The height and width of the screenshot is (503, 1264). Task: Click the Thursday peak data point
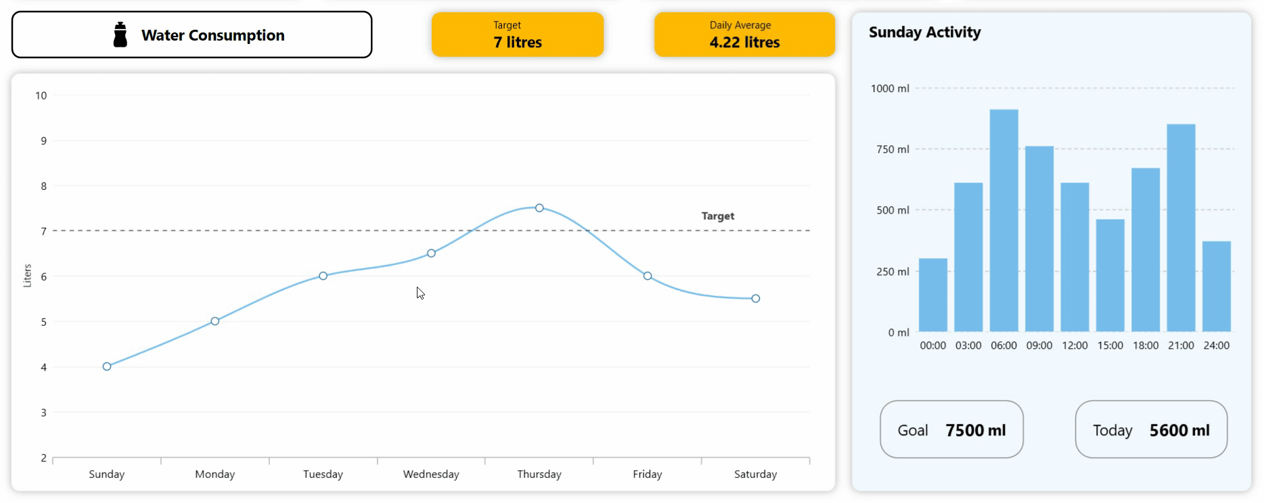539,208
